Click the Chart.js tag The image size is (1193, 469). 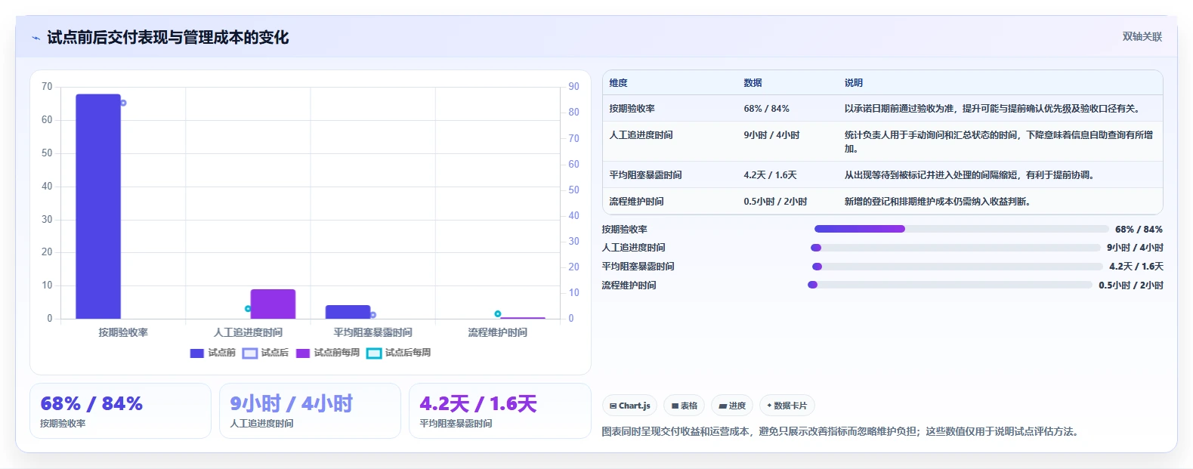tap(629, 406)
